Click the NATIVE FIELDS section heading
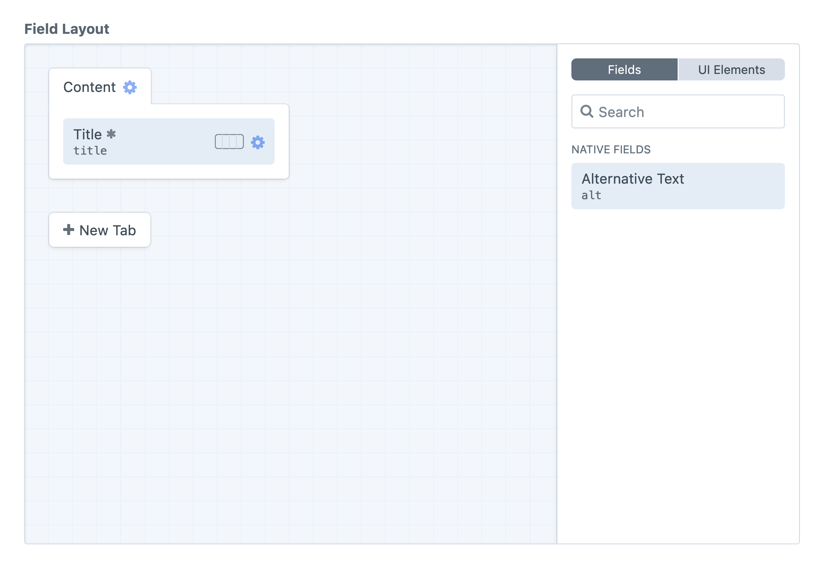Screen dimensions: 824x568 611,150
